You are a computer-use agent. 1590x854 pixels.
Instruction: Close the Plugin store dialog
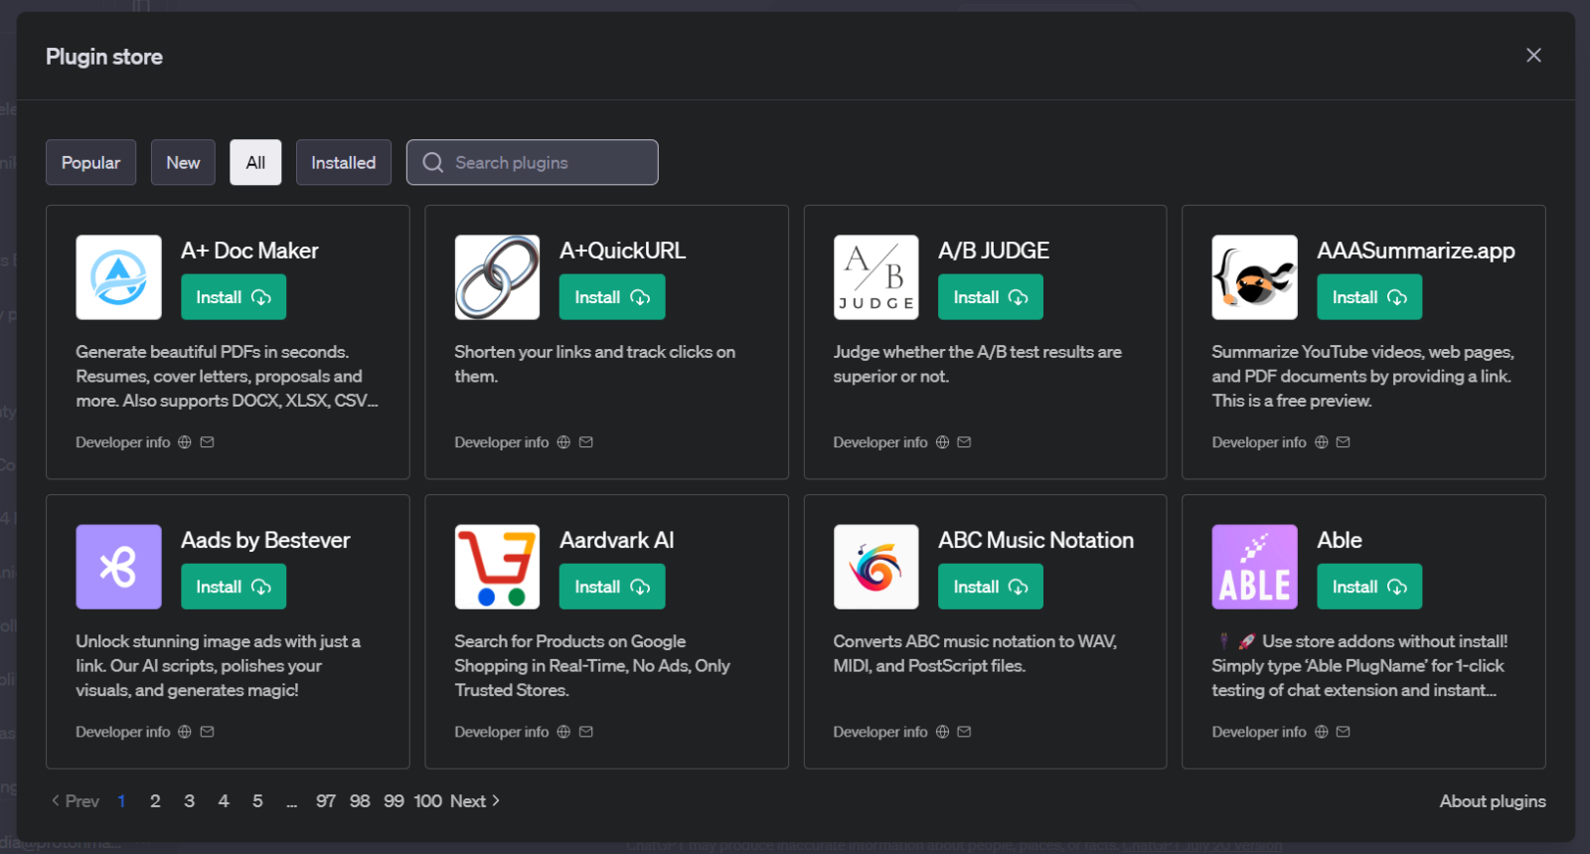coord(1533,56)
